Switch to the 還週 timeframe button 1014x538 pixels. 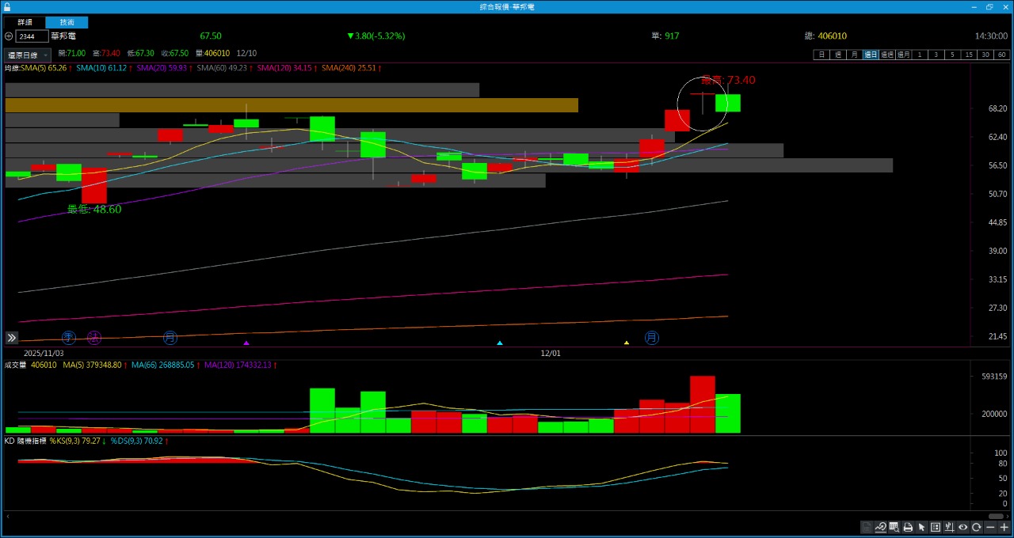pos(886,55)
